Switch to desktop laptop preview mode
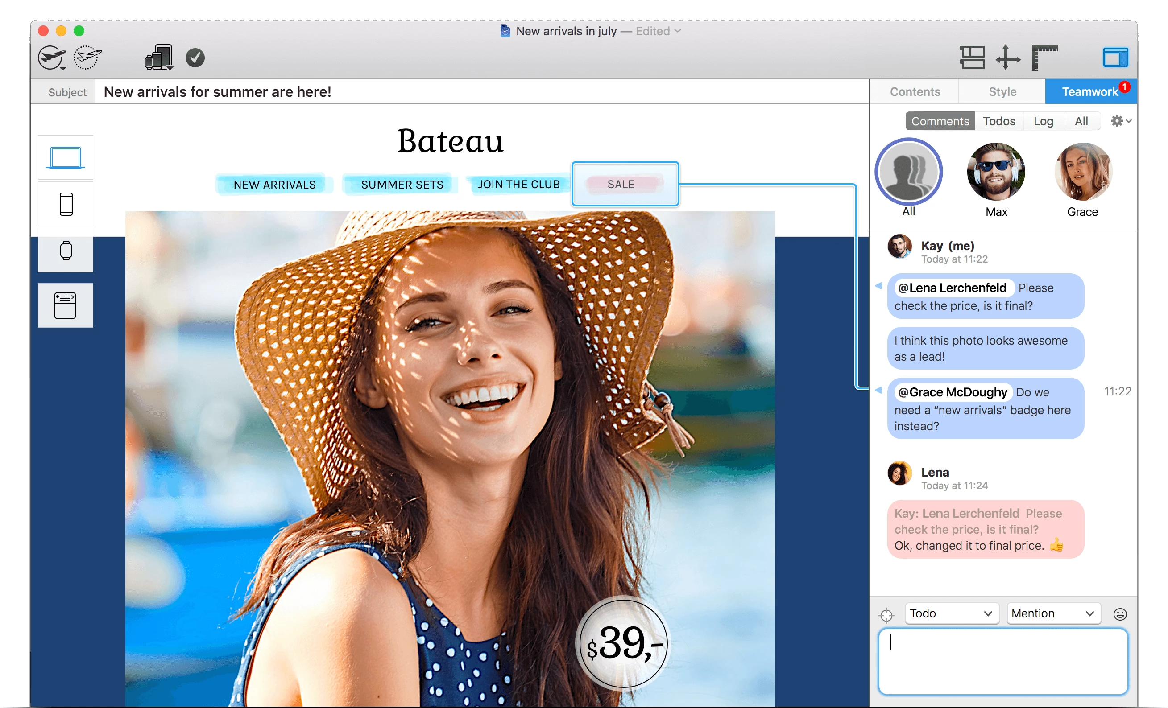Viewport: 1168px width, 708px height. (66, 158)
